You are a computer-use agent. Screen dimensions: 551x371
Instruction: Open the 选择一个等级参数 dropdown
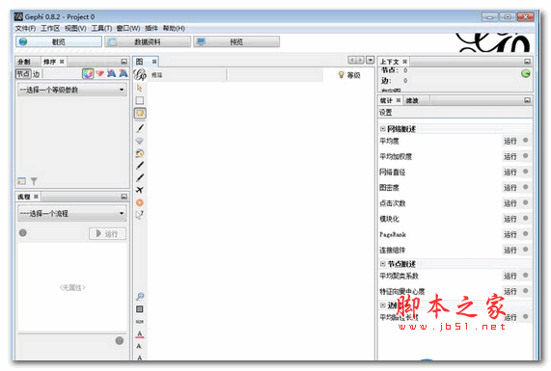tap(72, 90)
